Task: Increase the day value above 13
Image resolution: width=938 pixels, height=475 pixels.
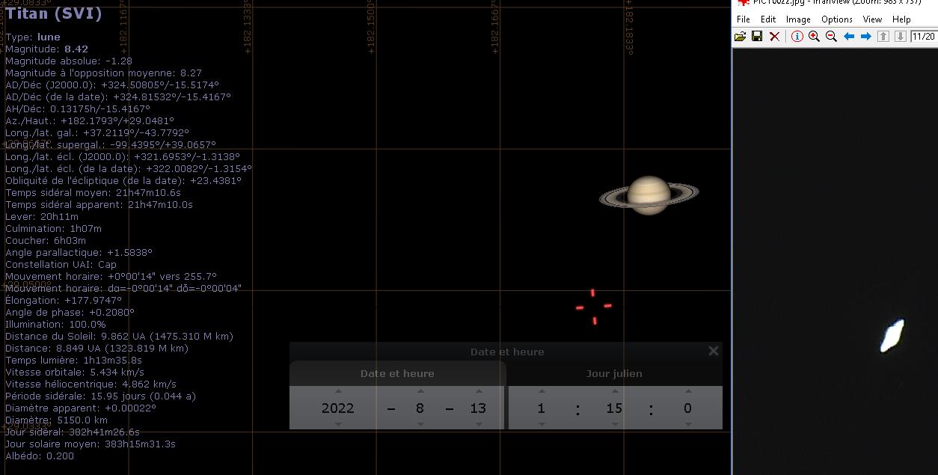Action: pyautogui.click(x=479, y=391)
